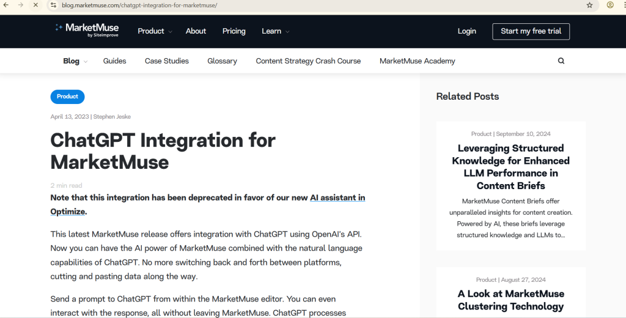Open the search magnifier icon

coord(561,61)
